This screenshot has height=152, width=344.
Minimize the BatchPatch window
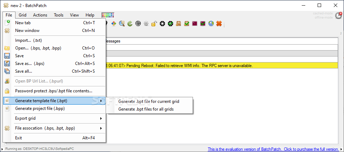point(304,6)
